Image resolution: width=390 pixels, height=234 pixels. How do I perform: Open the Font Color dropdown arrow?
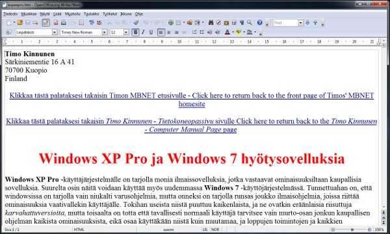233,32
